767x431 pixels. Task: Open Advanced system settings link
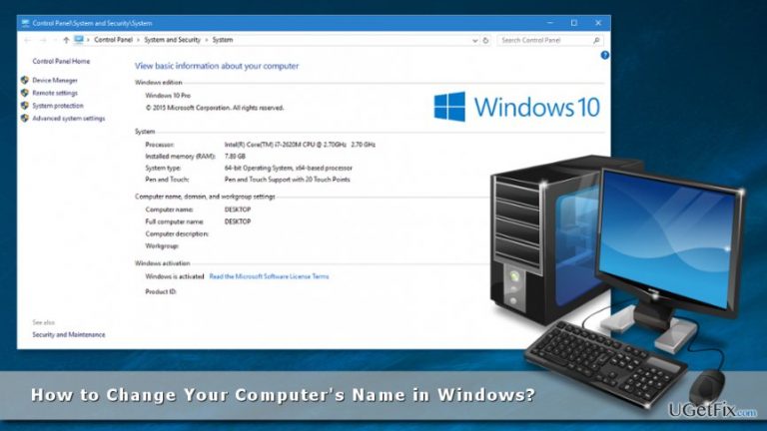[x=69, y=119]
